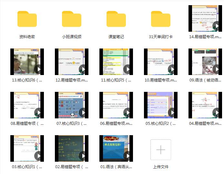Open the 小班课视频 folder icon
The image size is (224, 174).
[72, 19]
